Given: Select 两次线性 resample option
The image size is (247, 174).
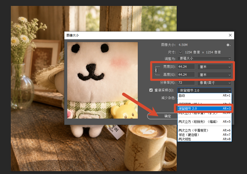Looking at the screenshot, I should click(205, 139).
